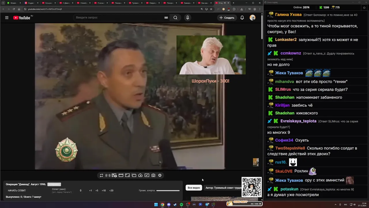Open ccmkownz username in chat
This screenshot has width=369, height=208.
coord(291,53)
